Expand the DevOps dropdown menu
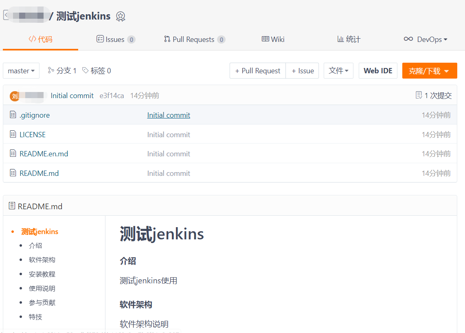The height and width of the screenshot is (333, 465). click(426, 39)
